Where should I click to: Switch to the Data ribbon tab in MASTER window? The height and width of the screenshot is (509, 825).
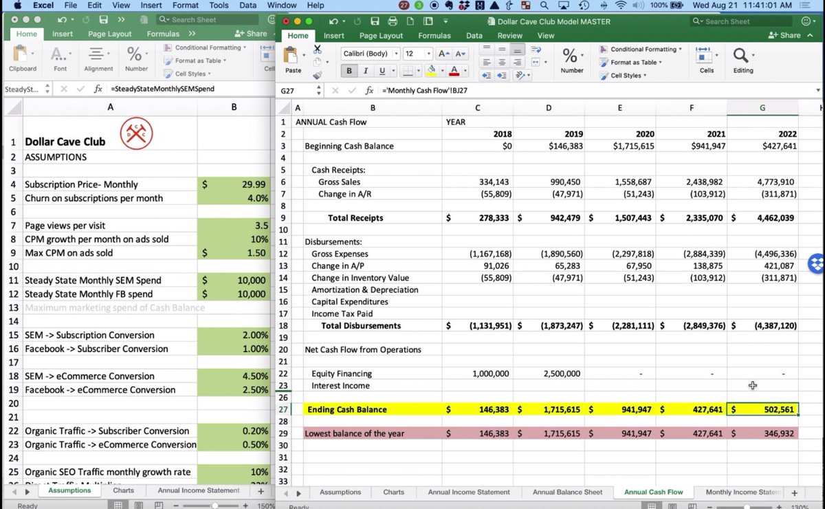[x=474, y=36]
